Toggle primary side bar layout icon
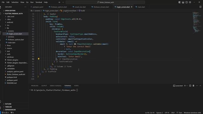This screenshot has height=114, width=203. click(180, 2)
